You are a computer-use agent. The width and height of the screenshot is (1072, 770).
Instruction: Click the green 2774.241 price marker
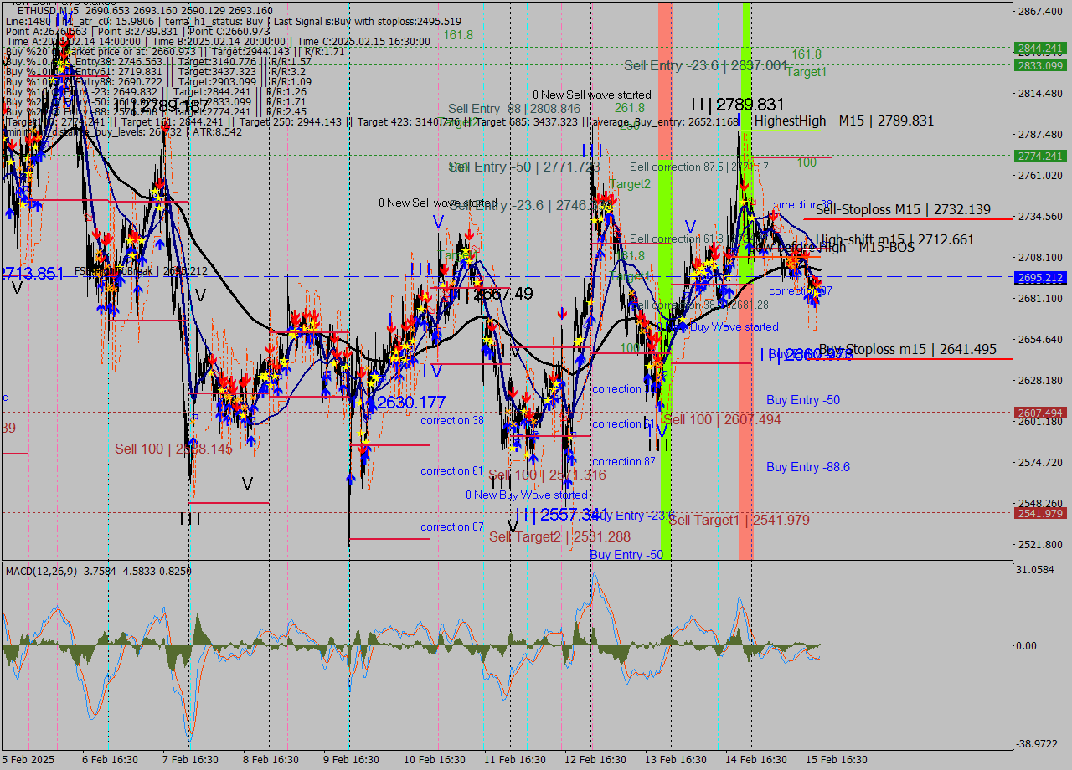coord(1038,155)
